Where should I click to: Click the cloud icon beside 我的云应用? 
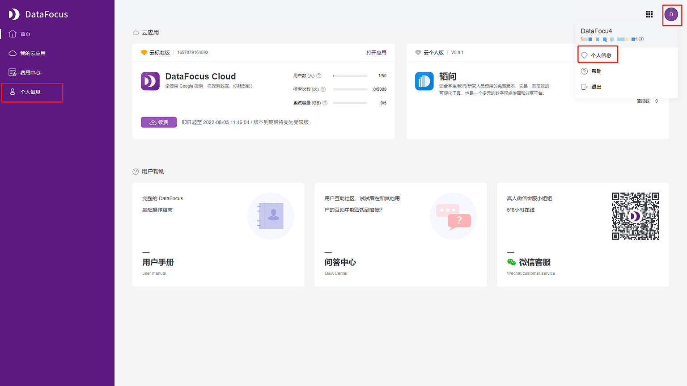[x=13, y=53]
